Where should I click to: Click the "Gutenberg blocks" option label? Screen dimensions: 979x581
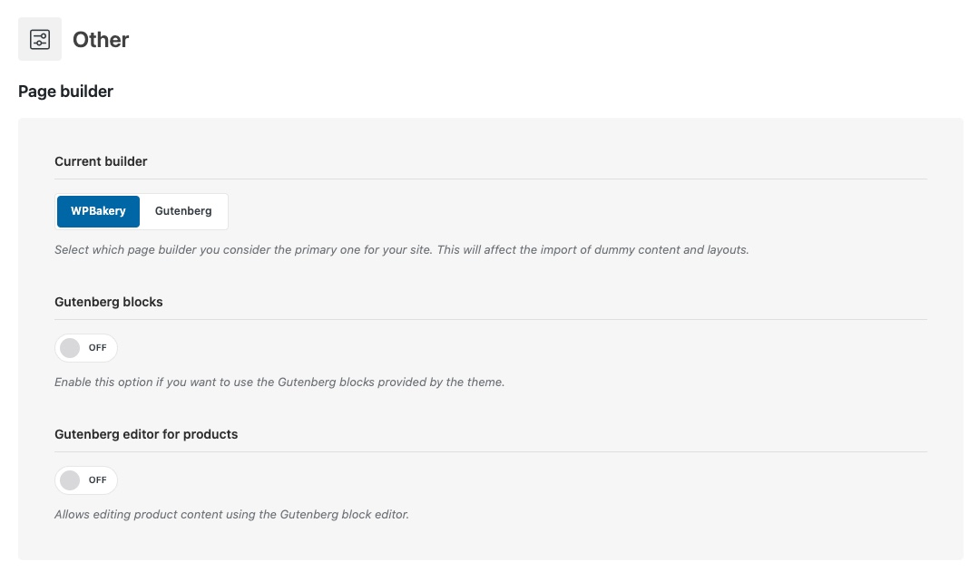(109, 302)
